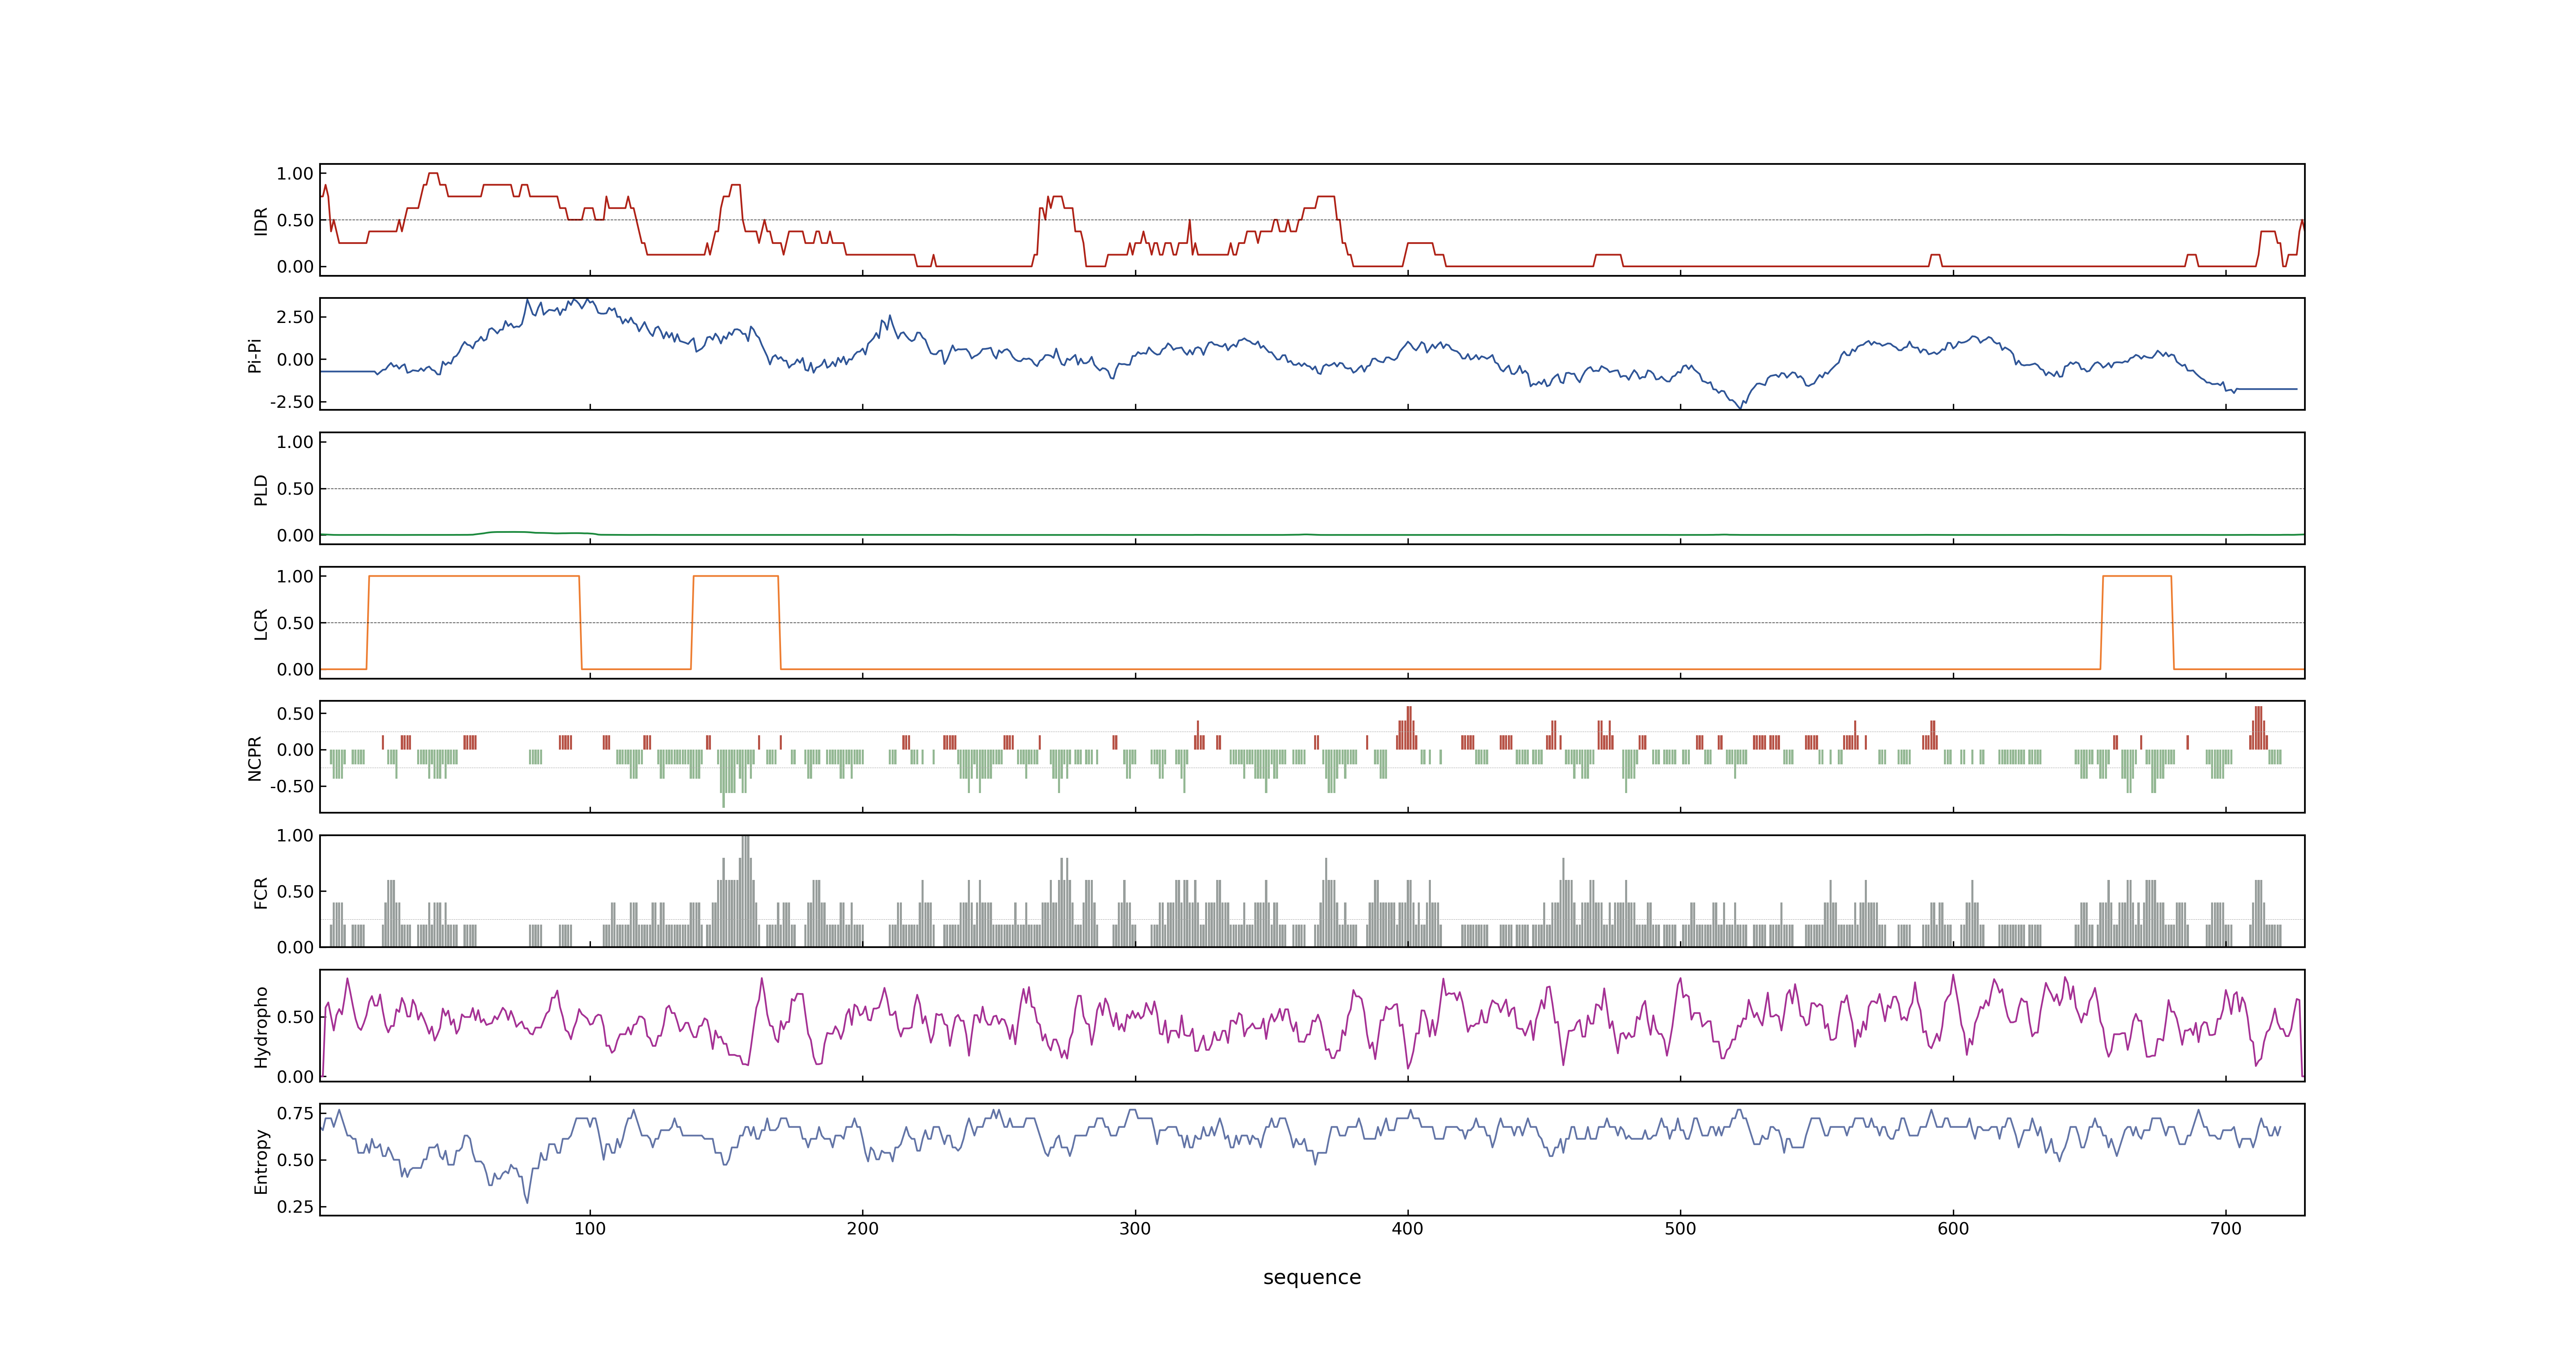This screenshot has width=2561, height=1366.
Task: Click the '1.00' tick on FCR axis
Action: click(x=295, y=836)
